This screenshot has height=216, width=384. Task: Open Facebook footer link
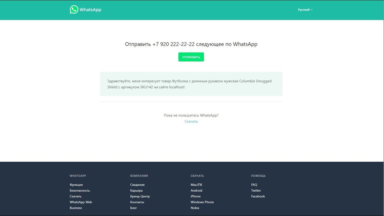(258, 196)
